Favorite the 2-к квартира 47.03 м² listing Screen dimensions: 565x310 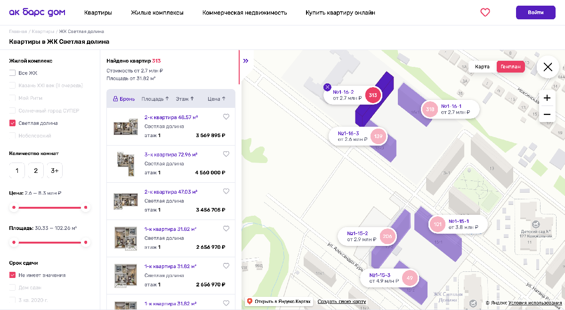[226, 191]
